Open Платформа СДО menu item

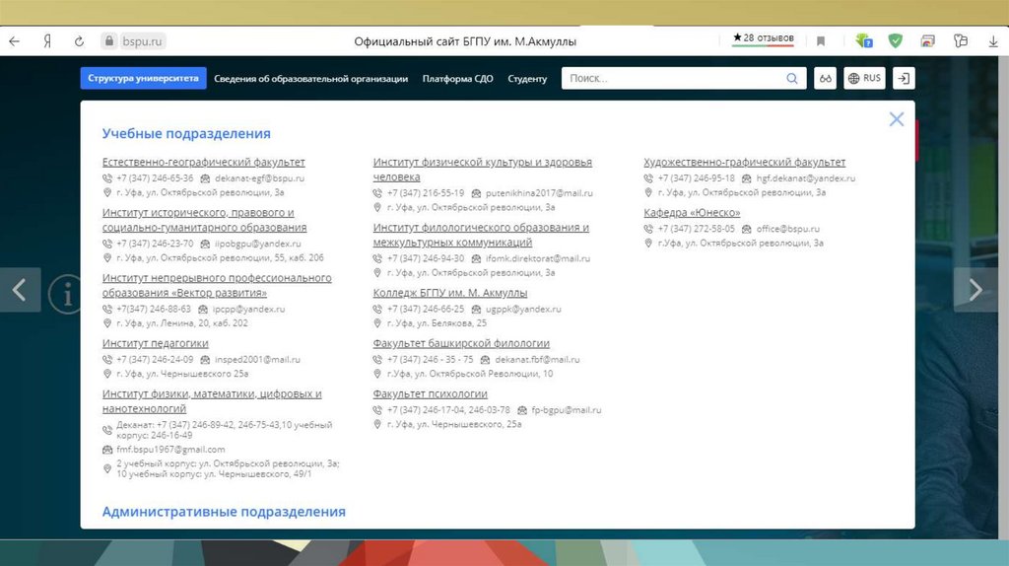click(x=457, y=79)
